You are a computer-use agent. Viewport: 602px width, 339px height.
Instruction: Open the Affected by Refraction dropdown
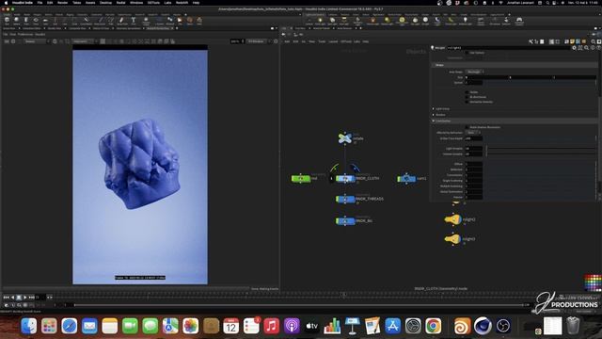coord(473,132)
